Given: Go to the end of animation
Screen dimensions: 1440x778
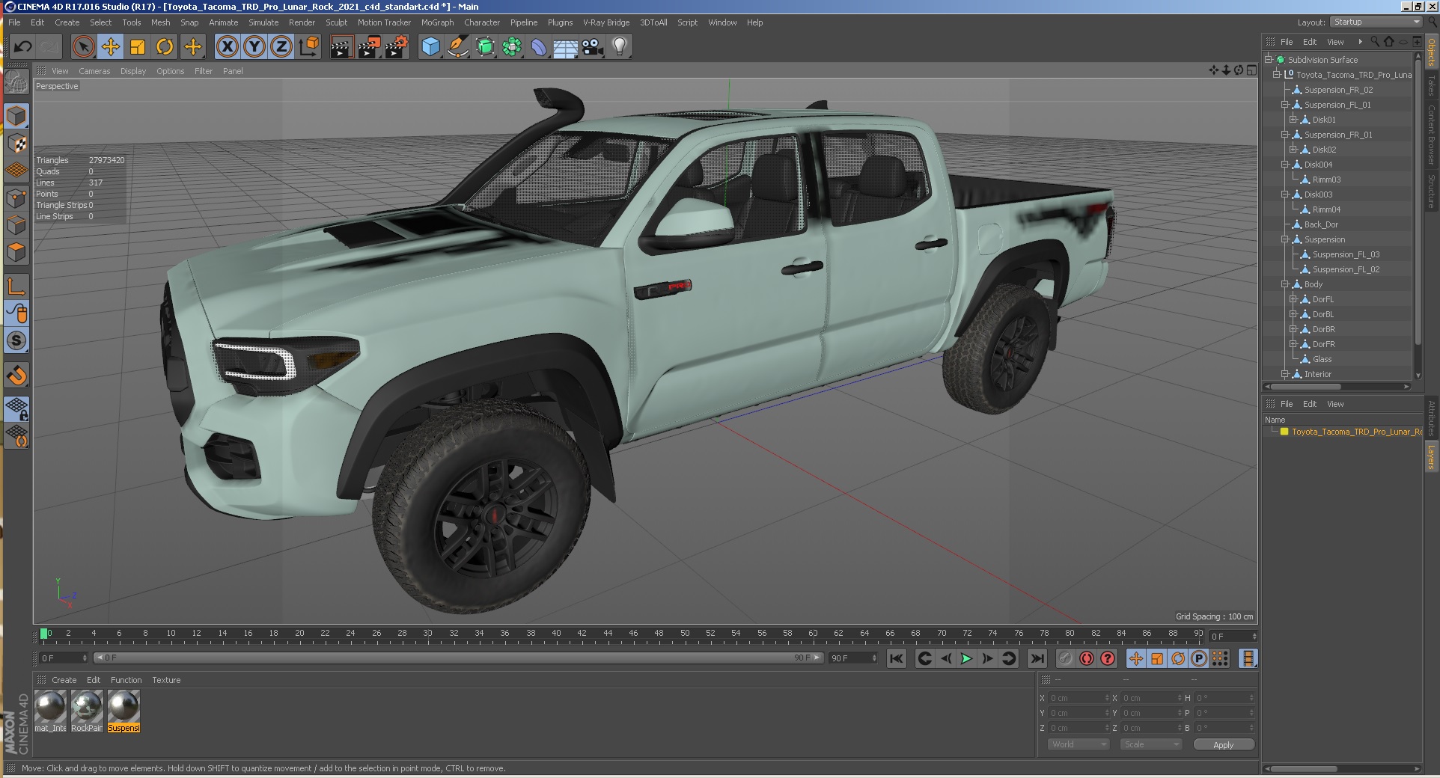Looking at the screenshot, I should coord(1037,658).
